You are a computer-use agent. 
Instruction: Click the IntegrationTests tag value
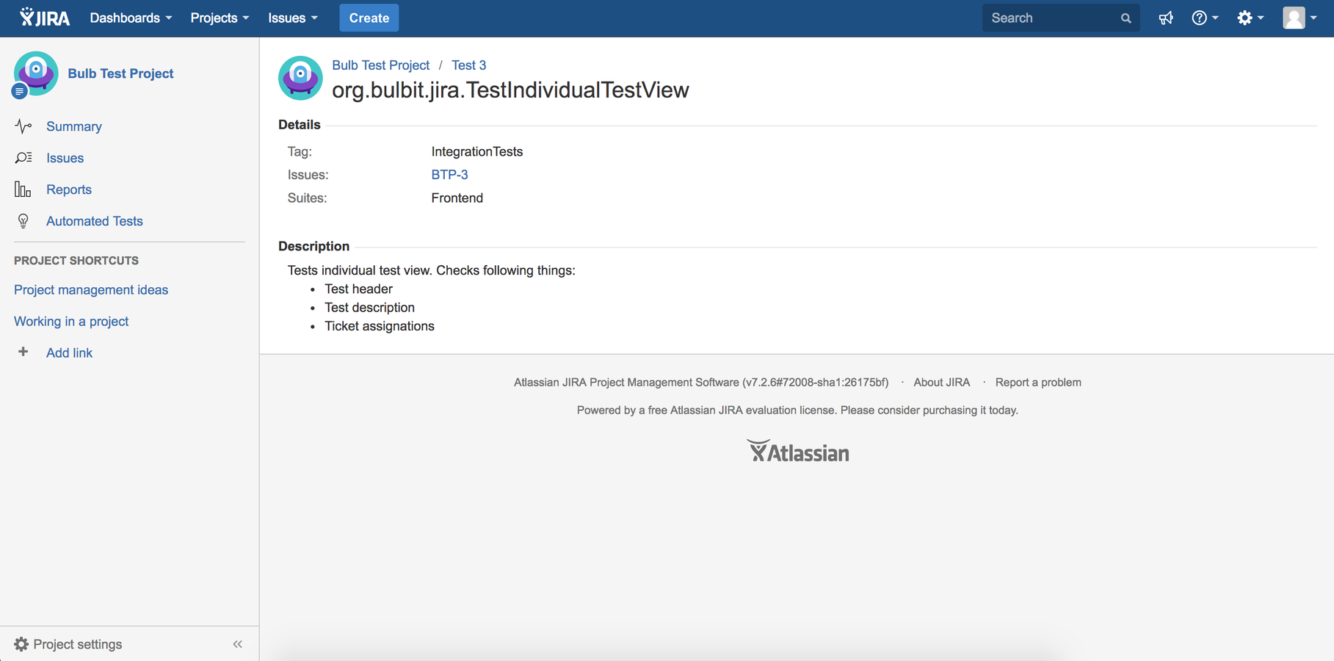point(477,151)
